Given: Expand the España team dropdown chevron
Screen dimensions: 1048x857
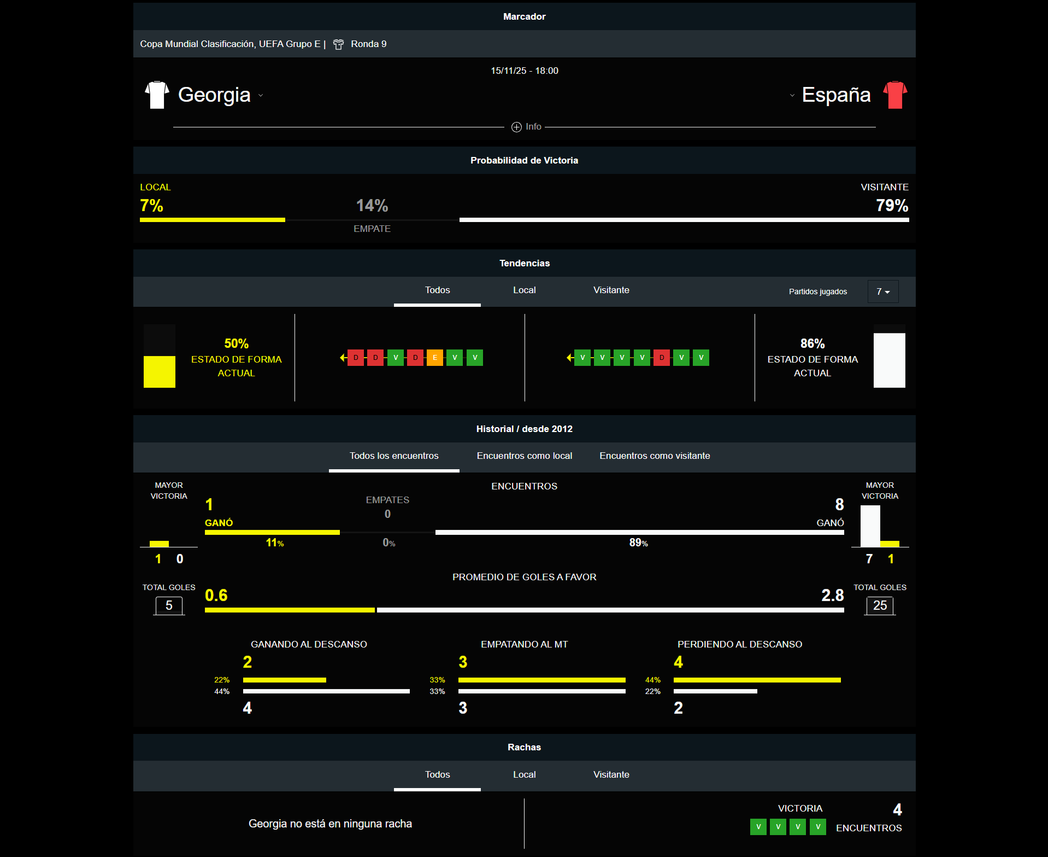Looking at the screenshot, I should pos(792,96).
